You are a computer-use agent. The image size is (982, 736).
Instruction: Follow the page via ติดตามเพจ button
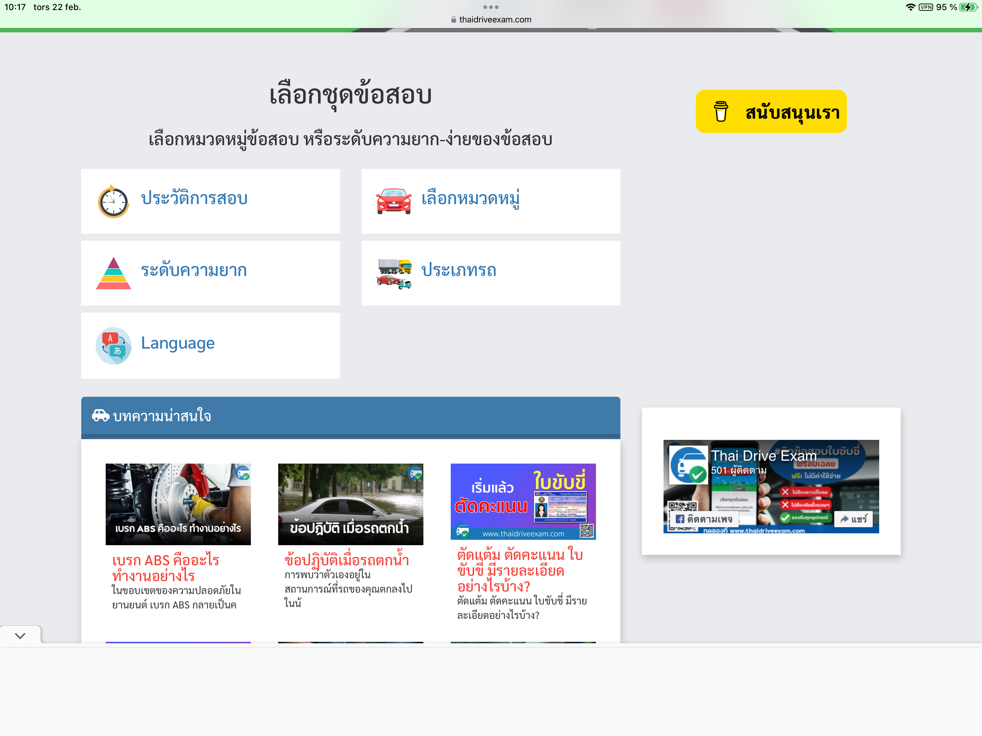tap(704, 519)
